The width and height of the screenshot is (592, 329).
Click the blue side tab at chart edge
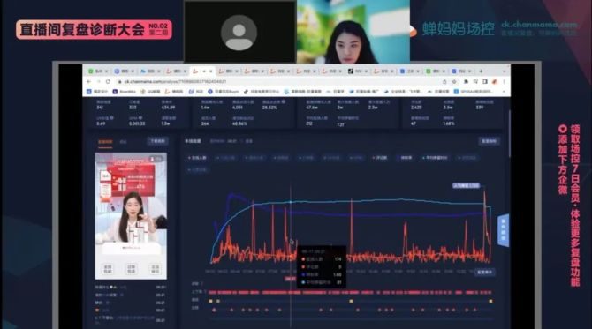[x=504, y=230]
